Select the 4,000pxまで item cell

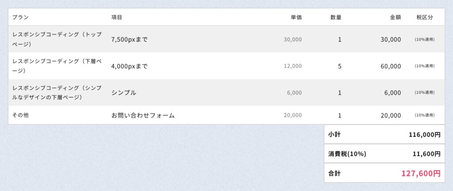tap(130, 66)
